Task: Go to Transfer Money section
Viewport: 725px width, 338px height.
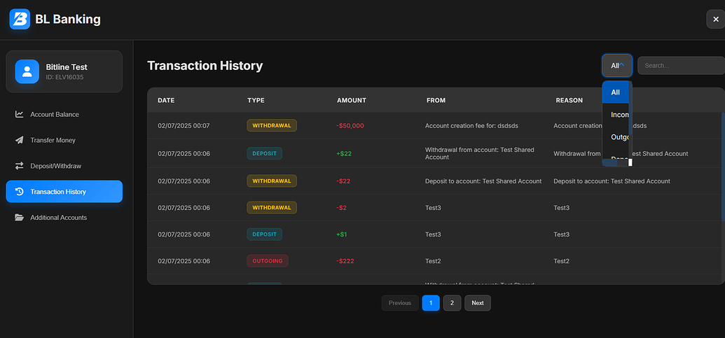Action: 64,140
